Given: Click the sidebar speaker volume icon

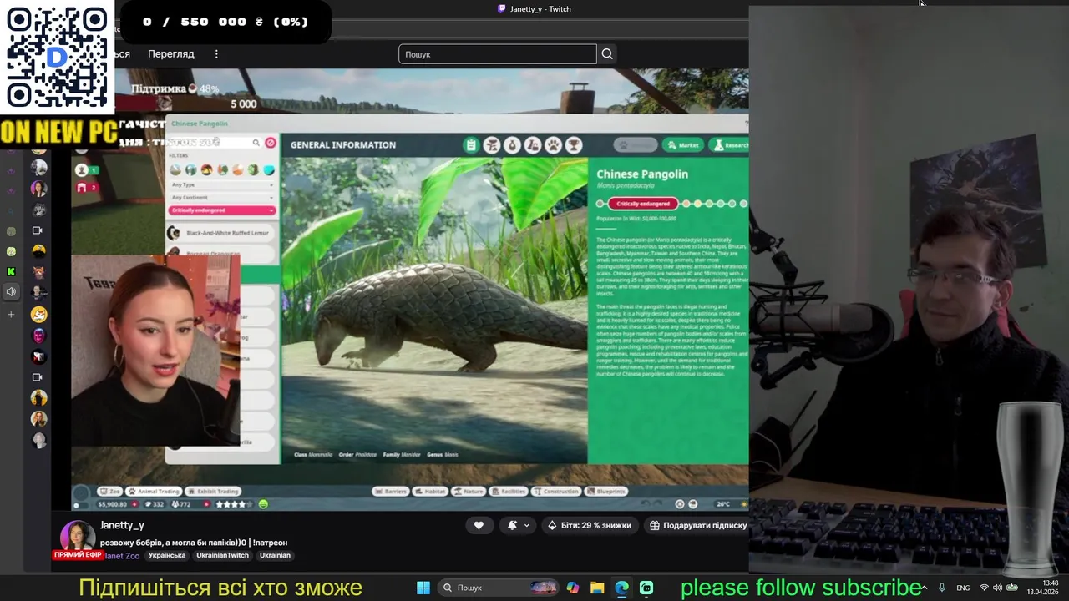Looking at the screenshot, I should [x=11, y=291].
